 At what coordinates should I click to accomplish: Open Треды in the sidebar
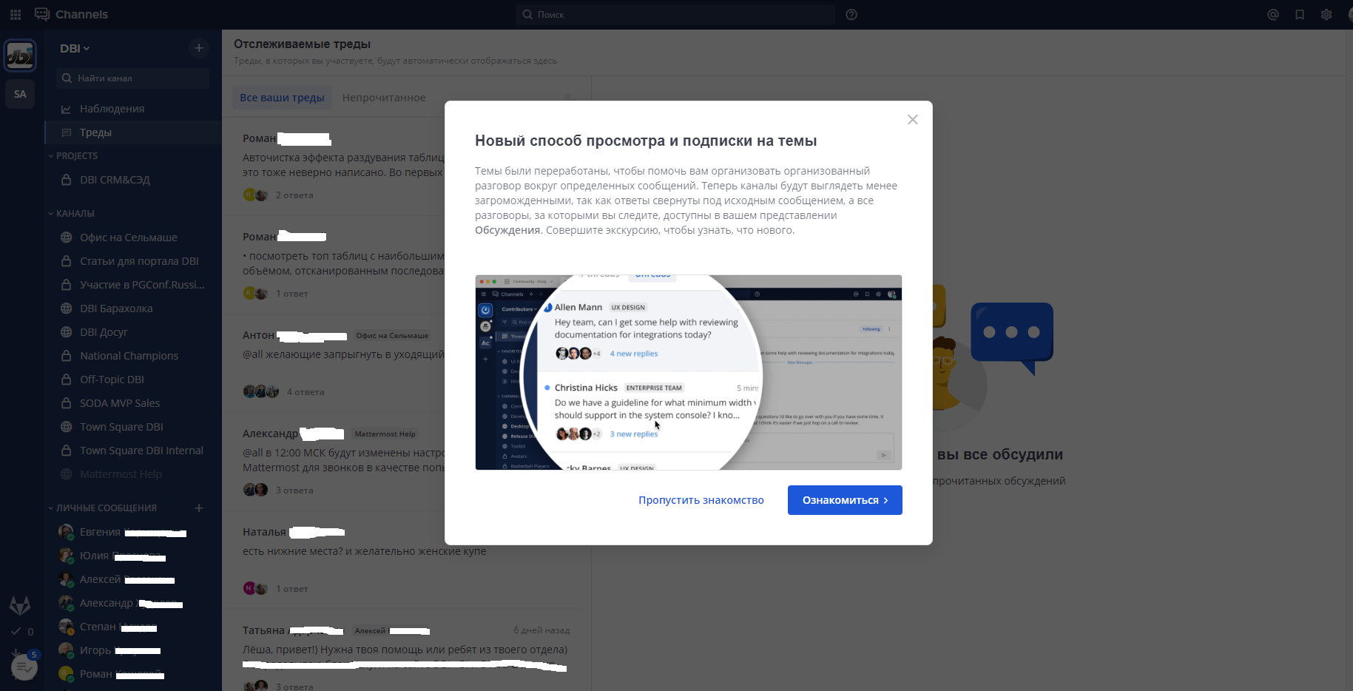click(x=133, y=132)
